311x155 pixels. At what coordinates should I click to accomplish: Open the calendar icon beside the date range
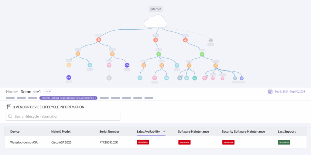click(x=270, y=91)
